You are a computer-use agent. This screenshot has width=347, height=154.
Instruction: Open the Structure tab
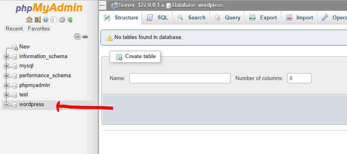(x=121, y=17)
